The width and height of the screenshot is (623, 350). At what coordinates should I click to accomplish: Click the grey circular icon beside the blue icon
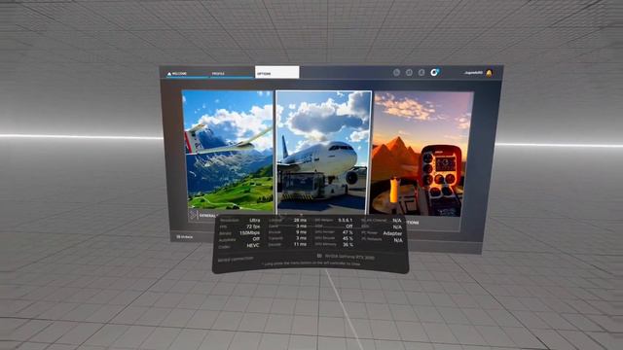421,72
